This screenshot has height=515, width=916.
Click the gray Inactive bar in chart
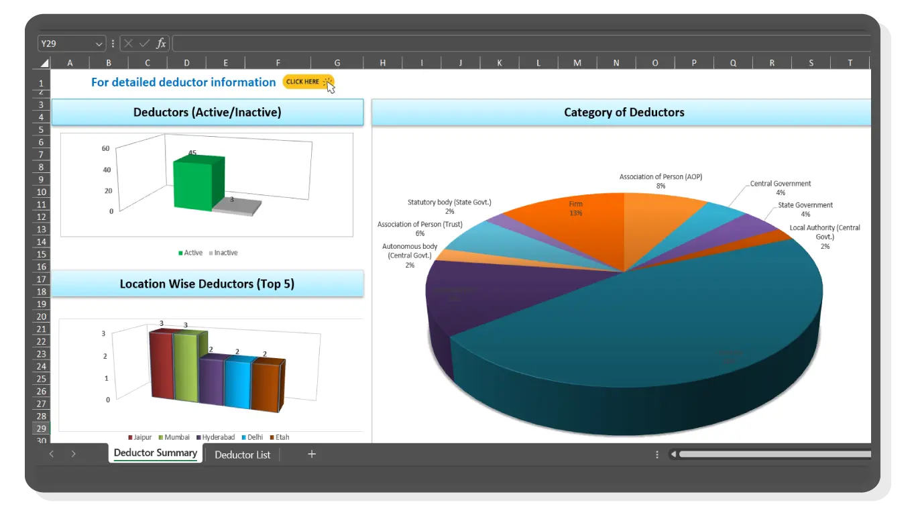[236, 207]
